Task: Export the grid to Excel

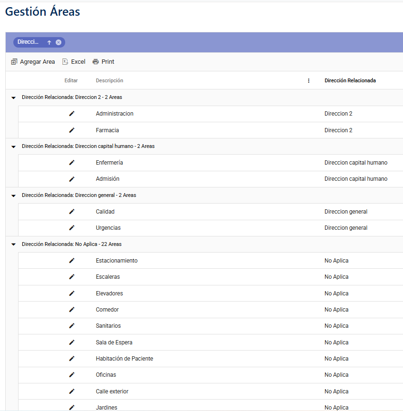Action: 74,61
